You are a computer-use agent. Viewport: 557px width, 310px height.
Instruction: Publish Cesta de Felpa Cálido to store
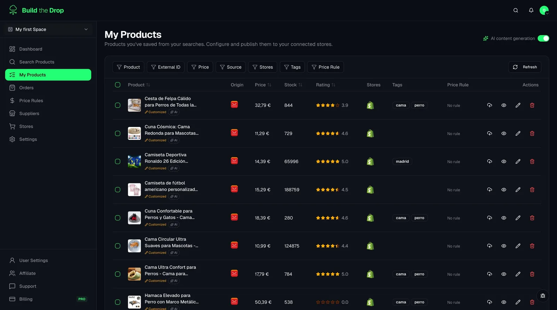coord(489,105)
